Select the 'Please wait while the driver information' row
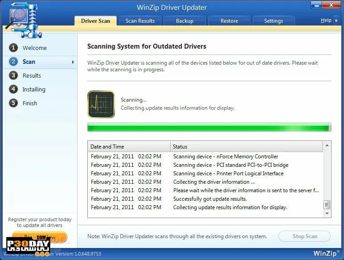 coord(205,190)
